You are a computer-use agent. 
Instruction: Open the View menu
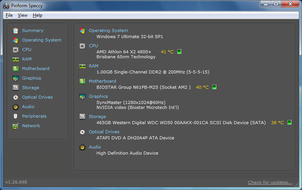pos(22,15)
